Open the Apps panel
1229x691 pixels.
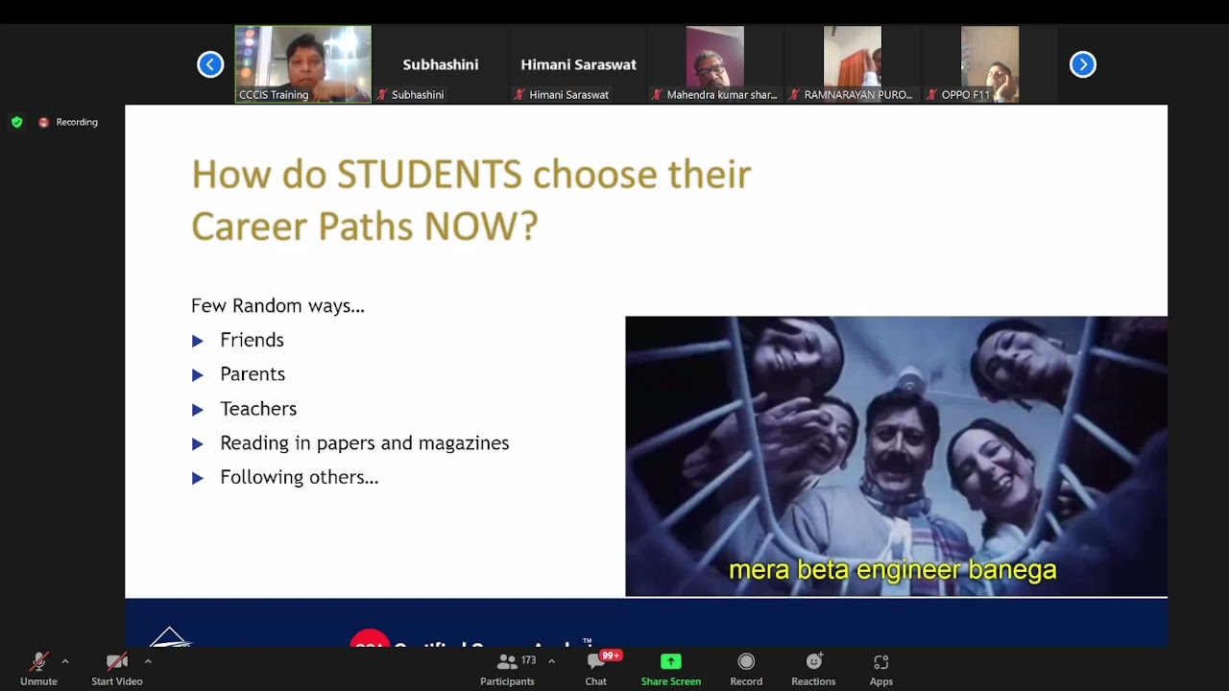(x=881, y=669)
